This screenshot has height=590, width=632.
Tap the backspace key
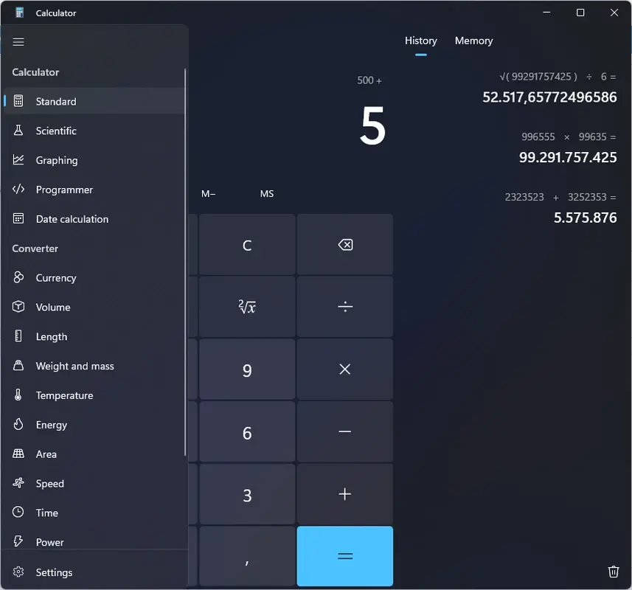tap(344, 244)
